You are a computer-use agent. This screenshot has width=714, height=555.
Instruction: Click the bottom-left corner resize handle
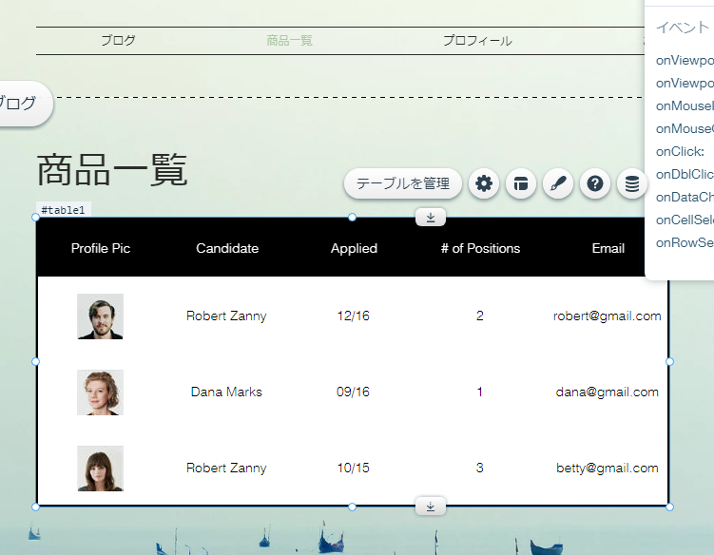point(35,507)
